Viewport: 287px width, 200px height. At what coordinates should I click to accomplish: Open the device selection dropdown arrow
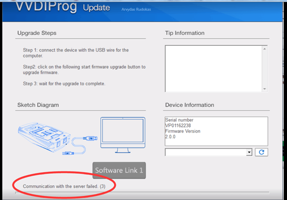(x=249, y=152)
